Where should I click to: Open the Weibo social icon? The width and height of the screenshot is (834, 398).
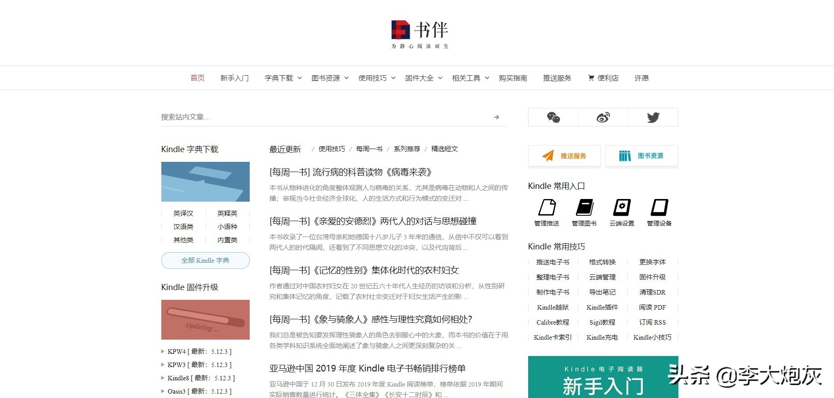(603, 117)
